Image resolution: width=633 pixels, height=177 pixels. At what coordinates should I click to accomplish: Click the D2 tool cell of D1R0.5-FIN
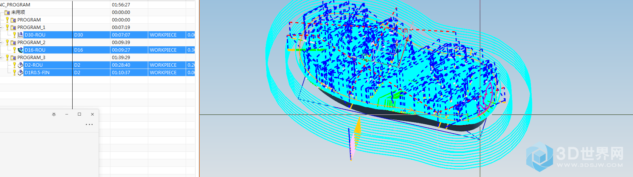91,72
